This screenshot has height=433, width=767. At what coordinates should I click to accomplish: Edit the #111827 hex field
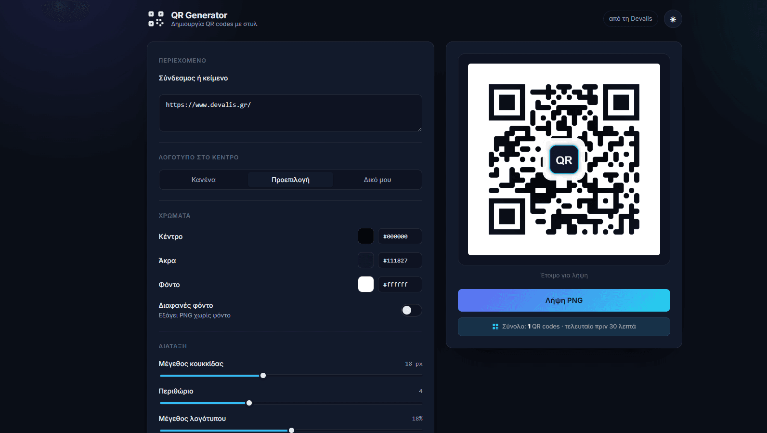400,261
